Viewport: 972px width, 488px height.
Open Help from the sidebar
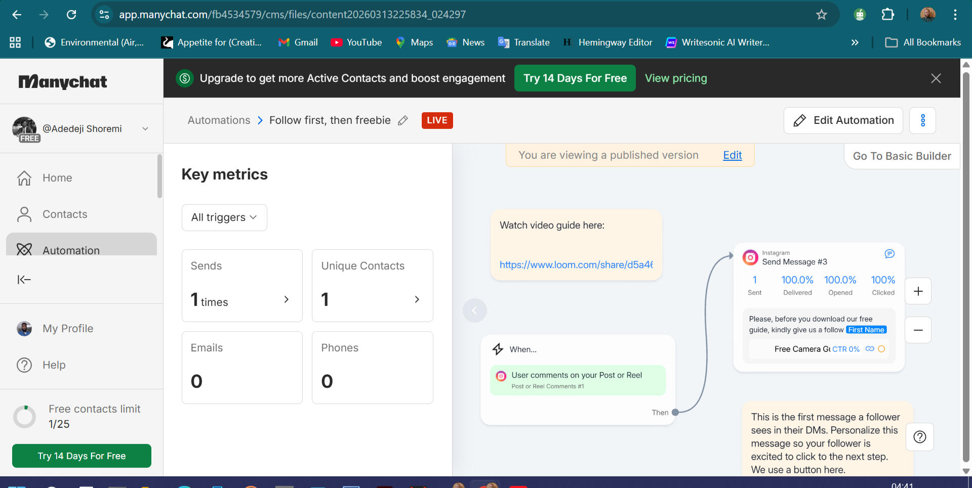[54, 365]
